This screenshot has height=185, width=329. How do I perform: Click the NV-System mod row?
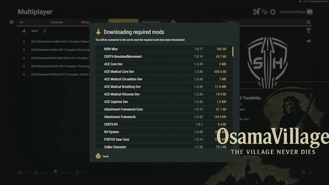point(164,132)
